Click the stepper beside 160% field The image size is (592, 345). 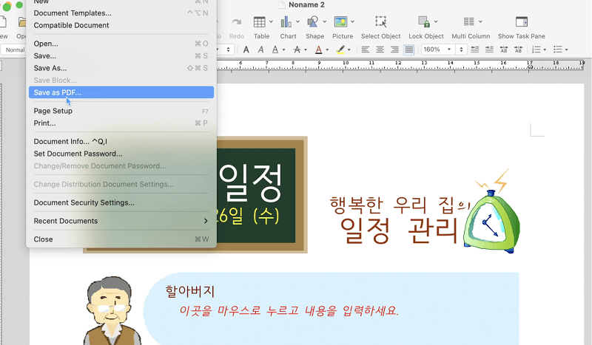[461, 49]
